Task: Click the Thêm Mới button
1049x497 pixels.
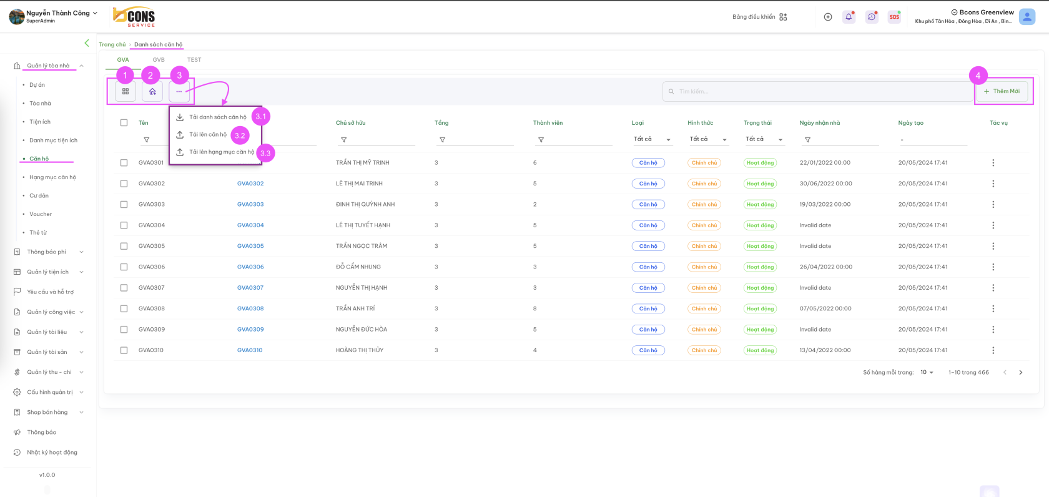Action: click(1002, 91)
